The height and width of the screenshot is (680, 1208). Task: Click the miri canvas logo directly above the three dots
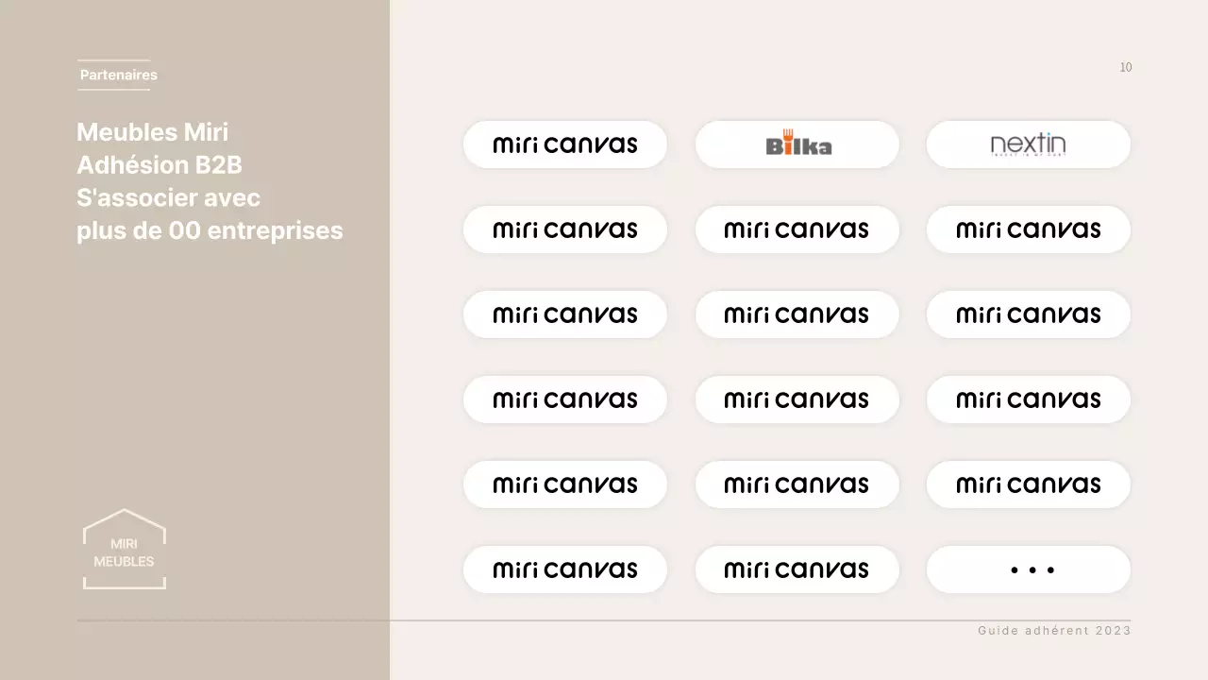tap(1028, 484)
